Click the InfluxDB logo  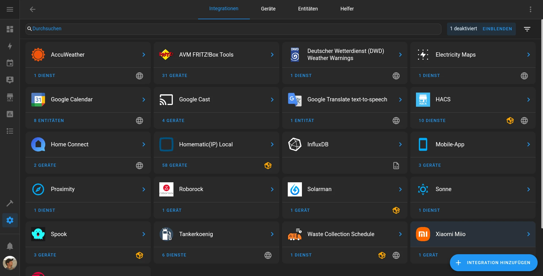coord(295,144)
